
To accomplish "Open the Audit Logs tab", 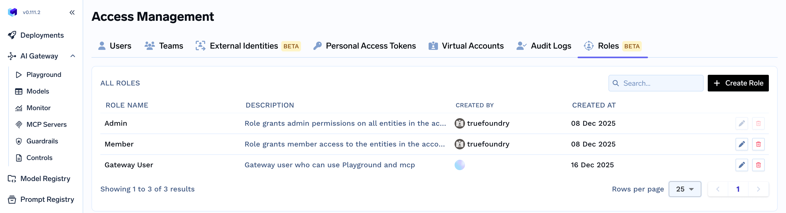I will [544, 46].
